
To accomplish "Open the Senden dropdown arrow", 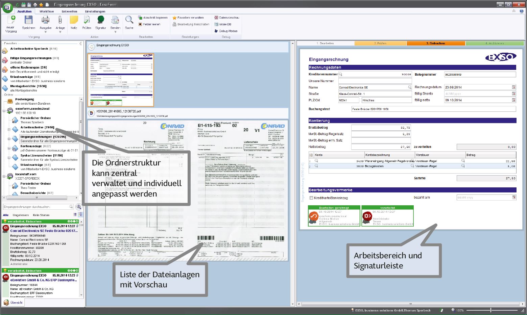I will pos(115,32).
